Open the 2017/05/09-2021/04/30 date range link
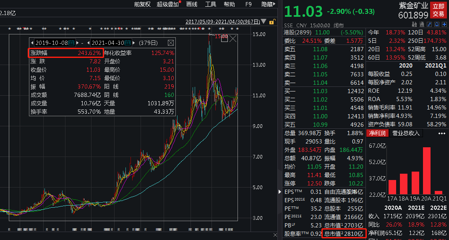449x240 pixels. (x=223, y=21)
